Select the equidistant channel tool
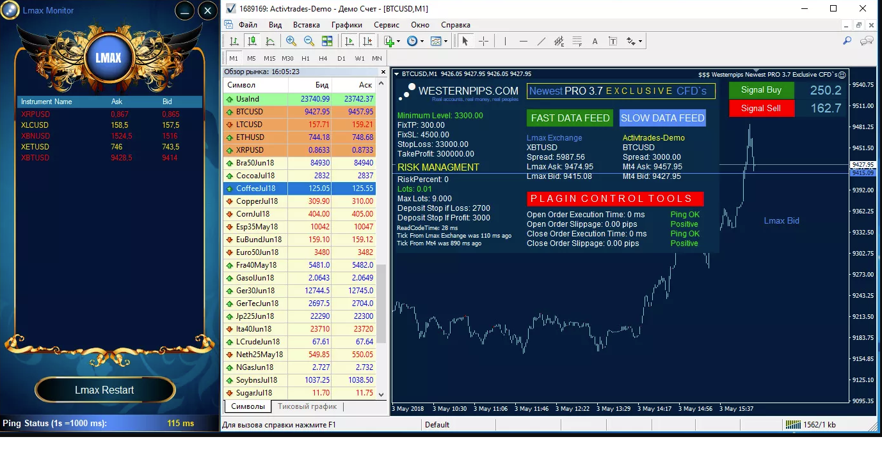The width and height of the screenshot is (882, 476). point(559,41)
